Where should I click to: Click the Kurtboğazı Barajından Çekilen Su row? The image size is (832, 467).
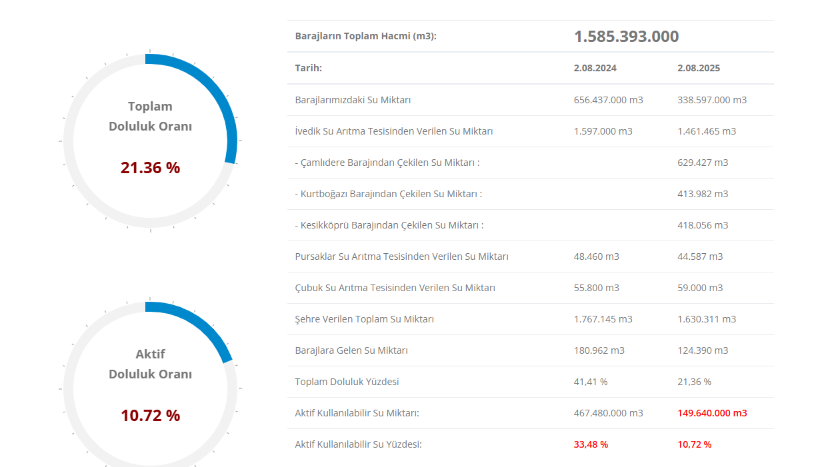point(531,194)
